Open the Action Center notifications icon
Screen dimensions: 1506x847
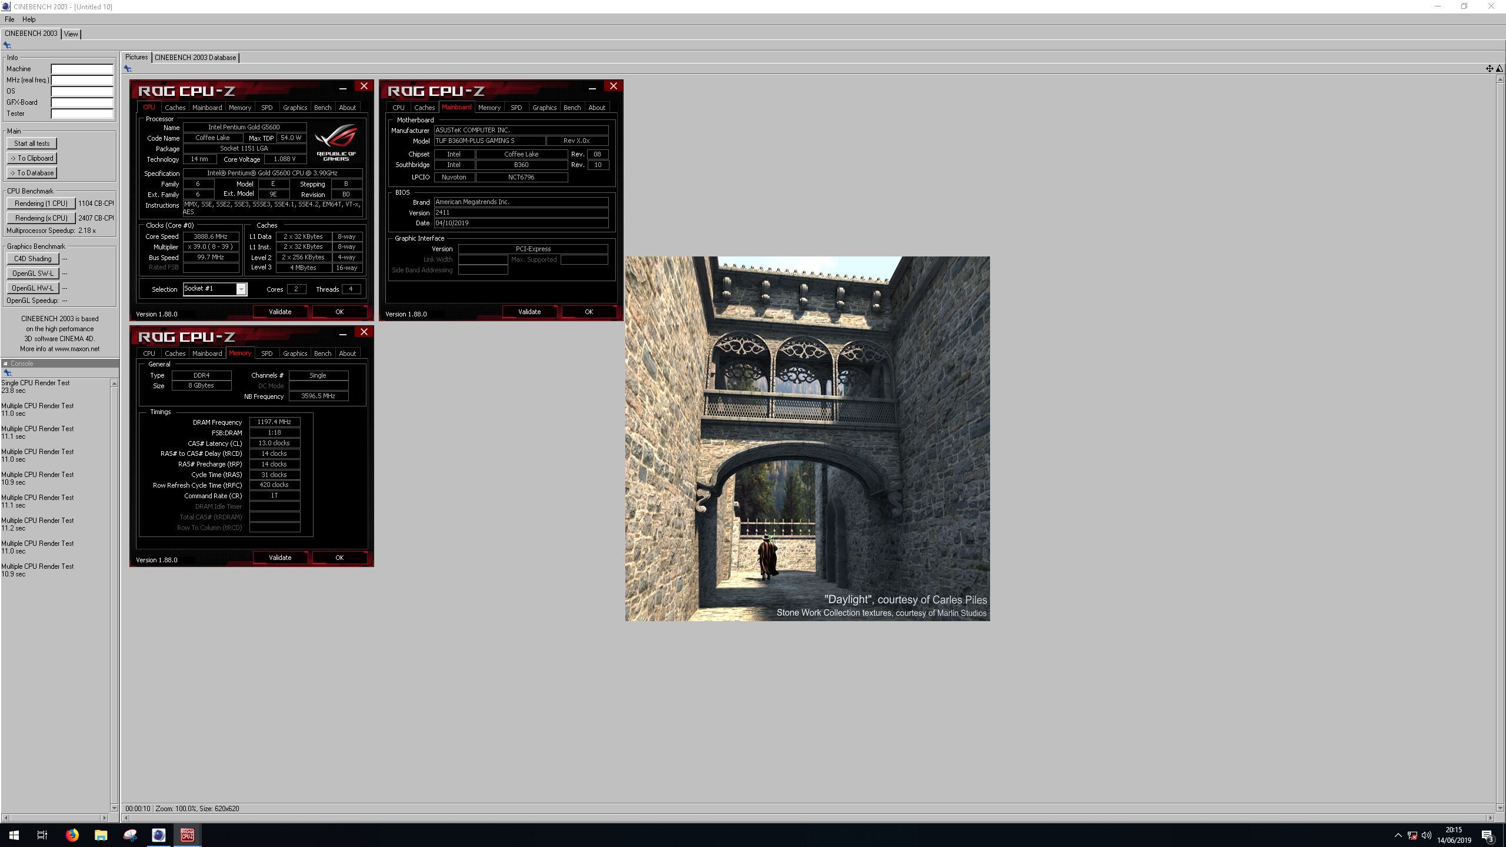pyautogui.click(x=1487, y=835)
